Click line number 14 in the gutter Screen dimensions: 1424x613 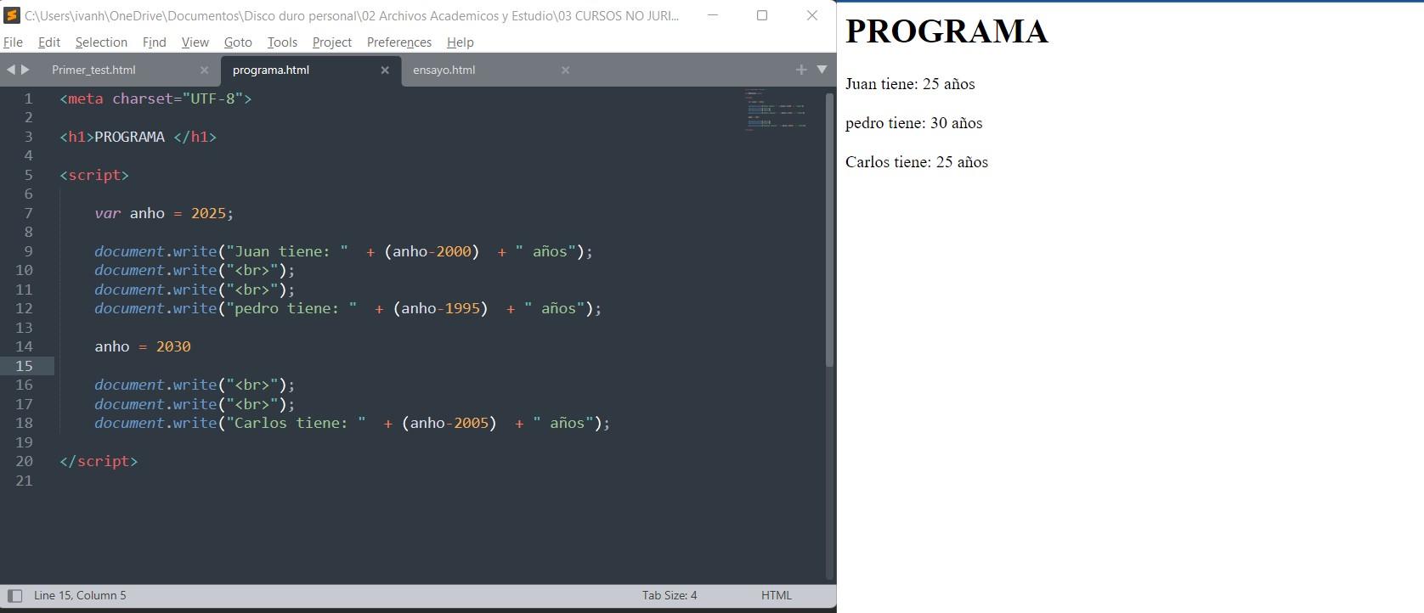click(24, 346)
